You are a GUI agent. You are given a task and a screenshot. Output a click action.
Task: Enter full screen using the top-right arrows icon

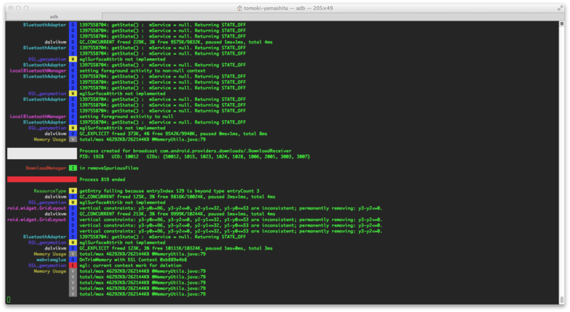pos(560,8)
